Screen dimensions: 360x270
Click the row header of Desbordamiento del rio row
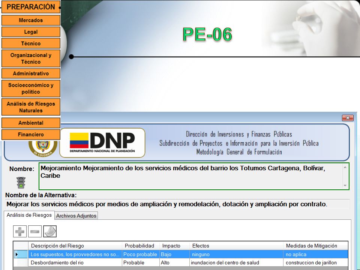point(21,262)
